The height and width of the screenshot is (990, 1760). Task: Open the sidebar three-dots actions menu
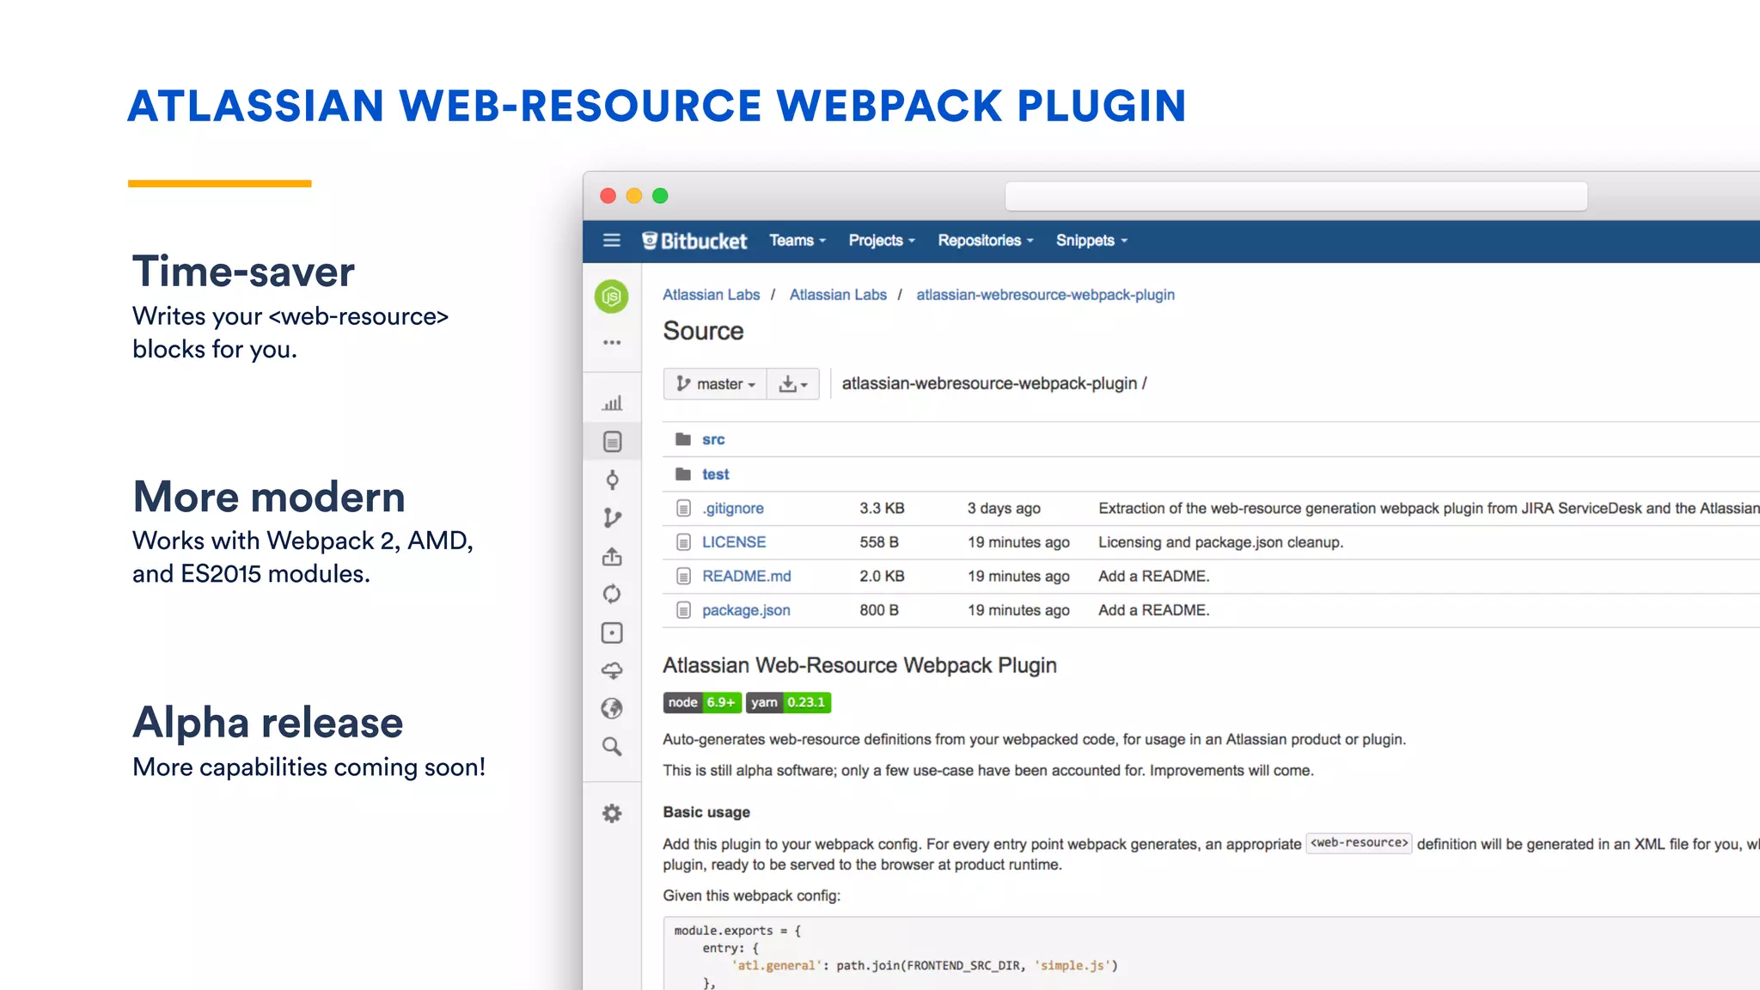point(611,342)
